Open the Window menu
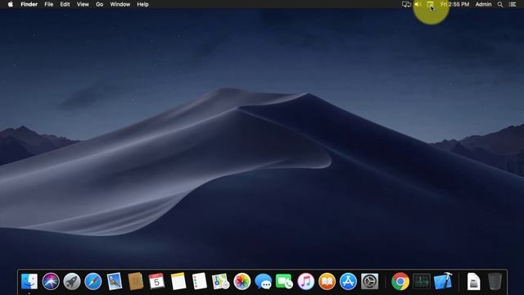 pyautogui.click(x=120, y=4)
